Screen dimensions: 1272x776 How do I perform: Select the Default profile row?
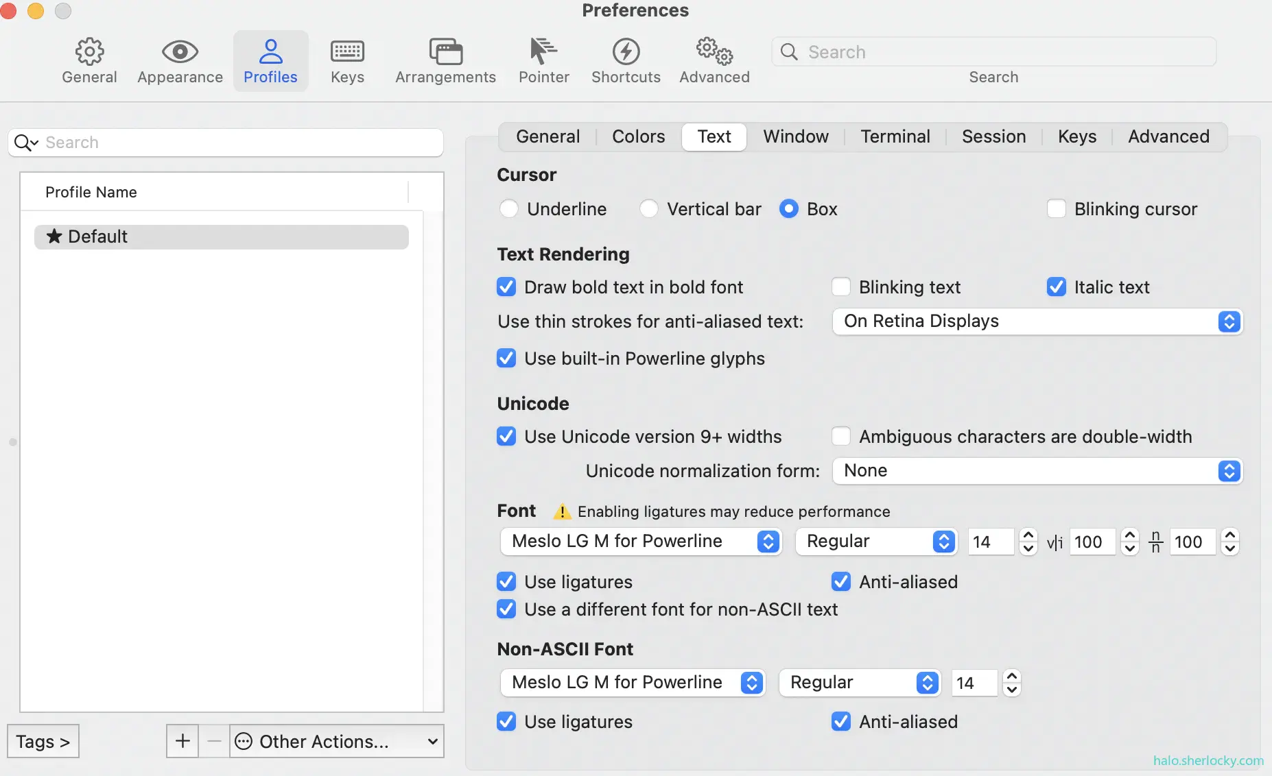click(x=221, y=237)
